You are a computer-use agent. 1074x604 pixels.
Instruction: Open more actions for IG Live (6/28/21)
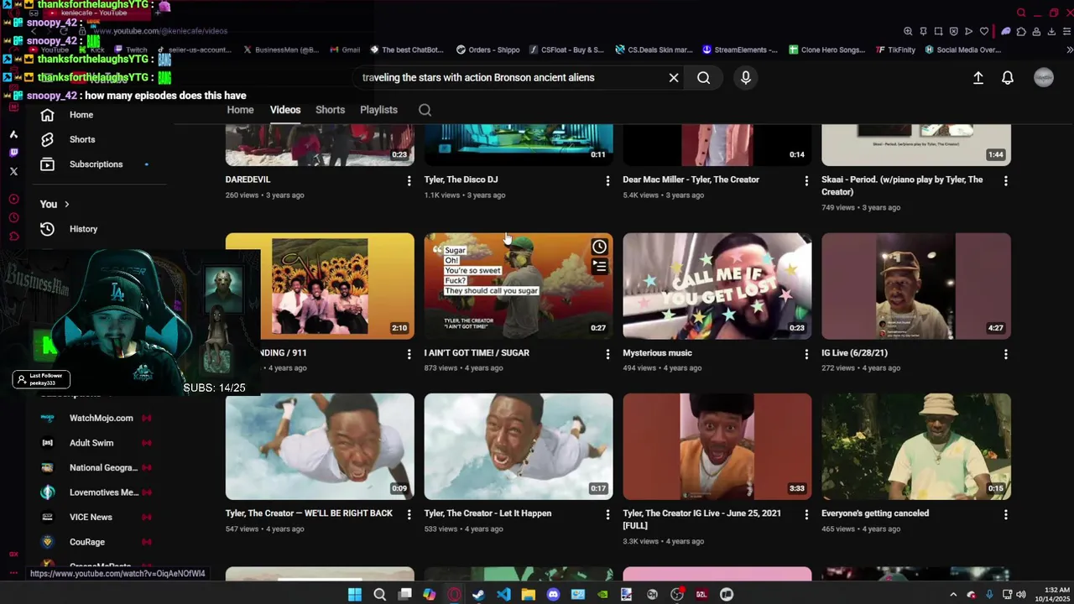pyautogui.click(x=1005, y=354)
